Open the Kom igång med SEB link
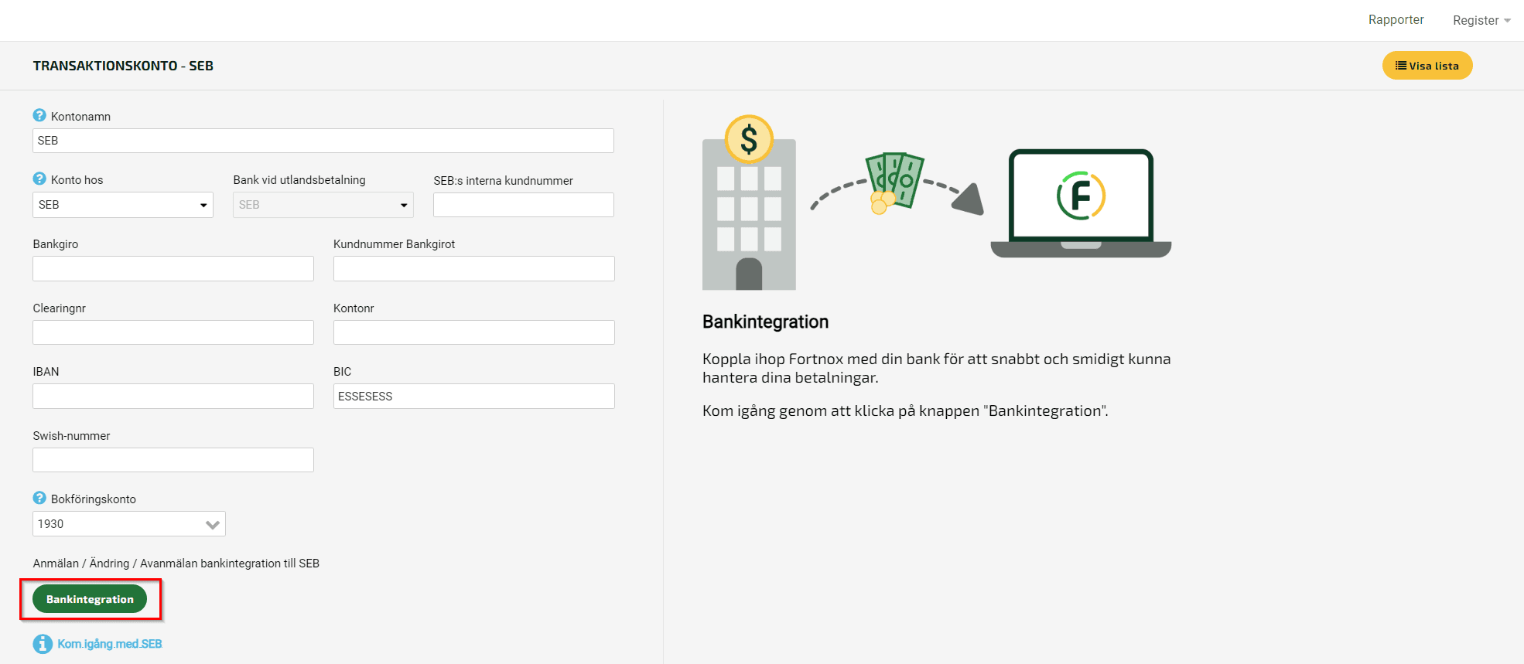 click(x=110, y=644)
